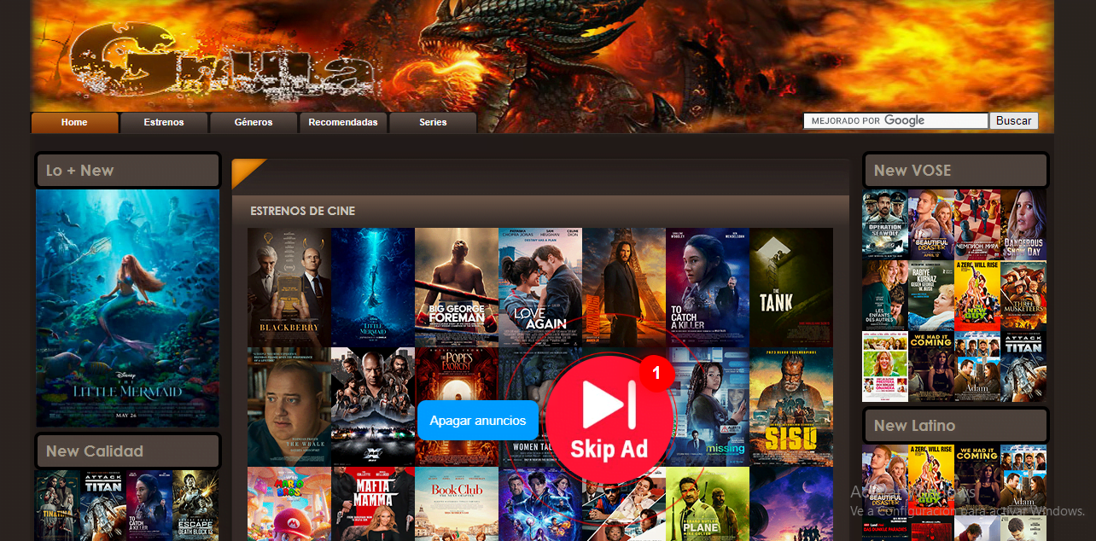The image size is (1096, 541).
Task: Click the ESTRENOS DE CINE heading
Action: [x=303, y=211]
